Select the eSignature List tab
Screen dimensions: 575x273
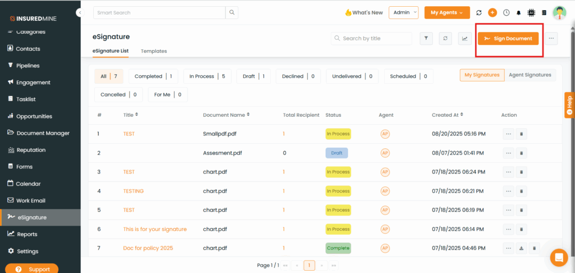[x=111, y=51]
